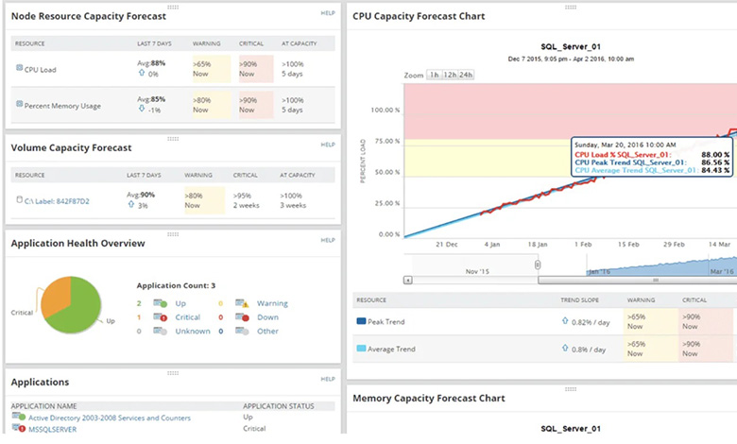Click the 'Application Count: 3' text
The width and height of the screenshot is (737, 444).
[176, 285]
